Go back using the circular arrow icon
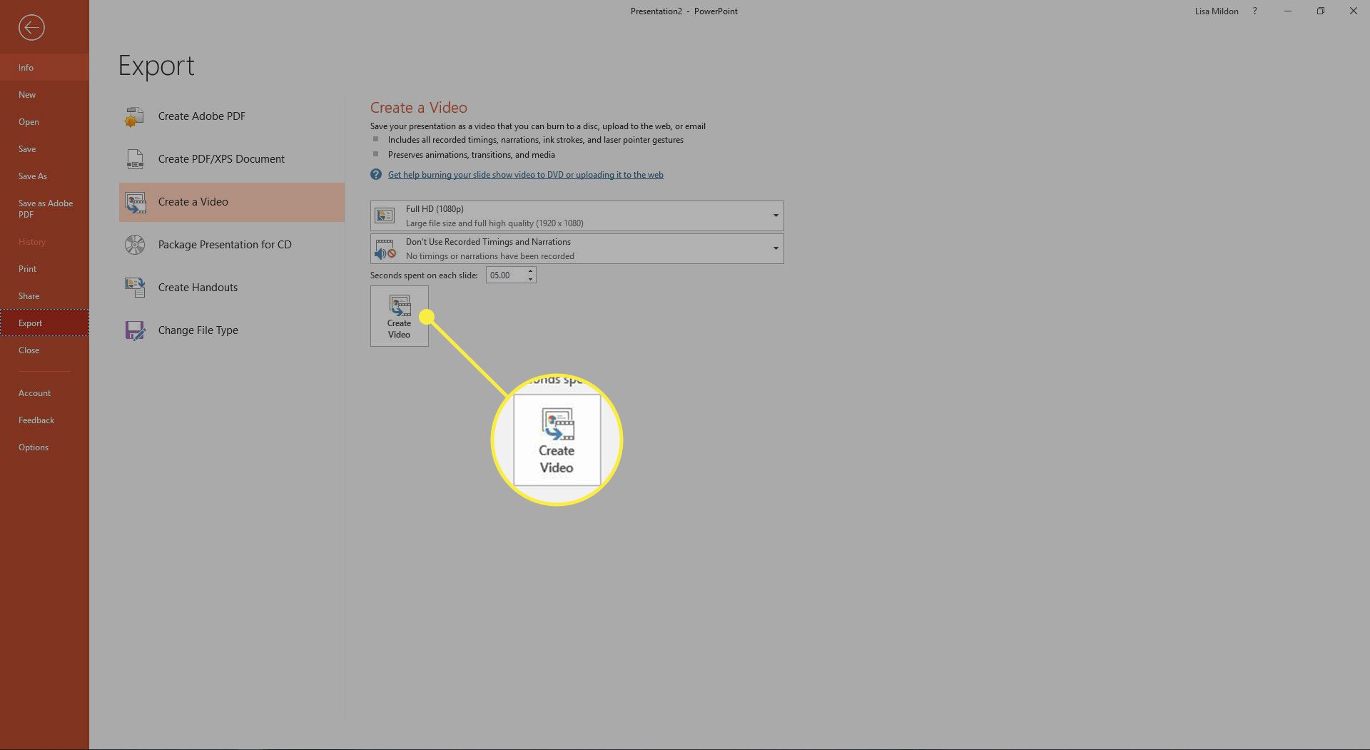Viewport: 1370px width, 750px height. (x=31, y=28)
